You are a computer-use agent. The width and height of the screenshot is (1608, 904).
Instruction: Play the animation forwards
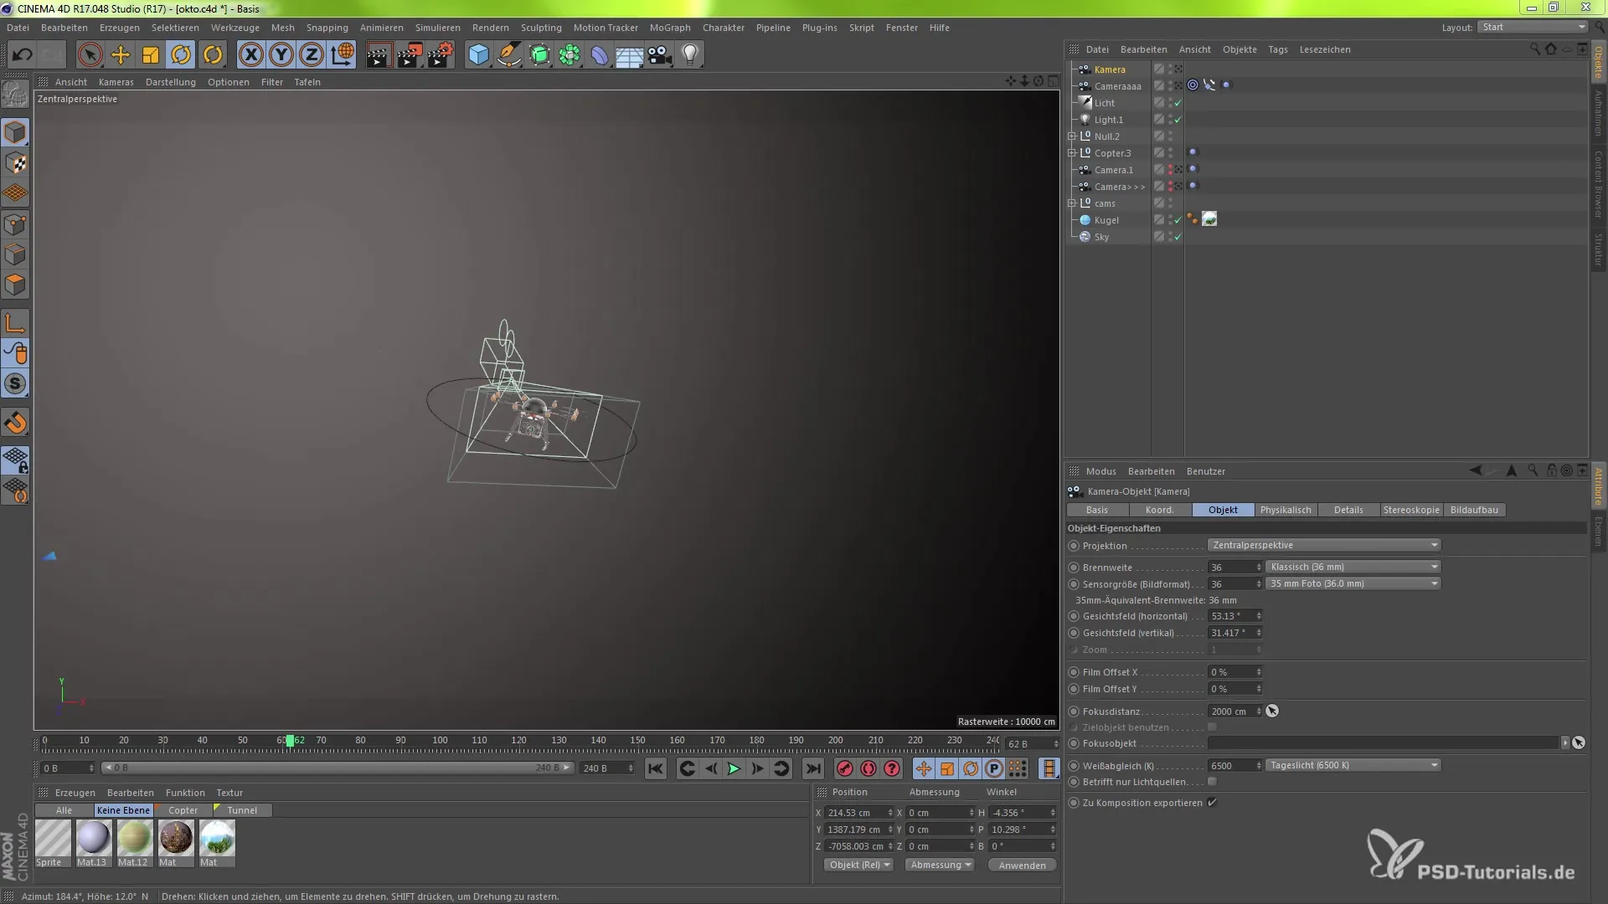point(734,768)
